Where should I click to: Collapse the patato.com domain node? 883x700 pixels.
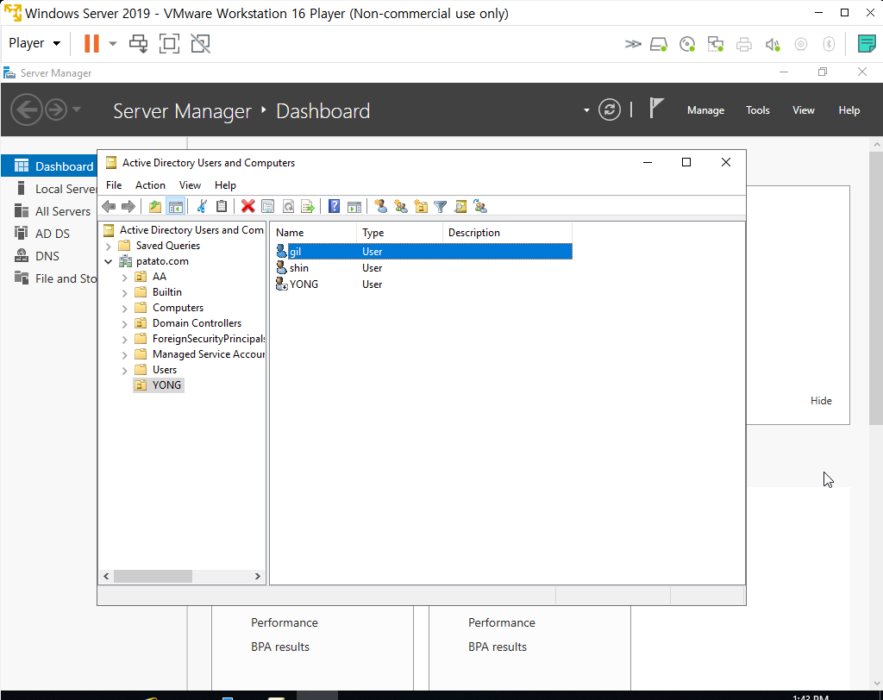coord(108,261)
